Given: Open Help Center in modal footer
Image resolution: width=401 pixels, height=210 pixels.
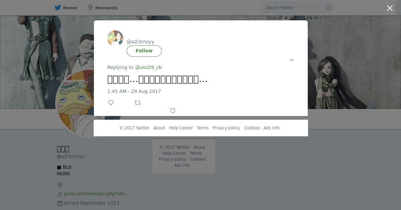Looking at the screenshot, I should (181, 128).
